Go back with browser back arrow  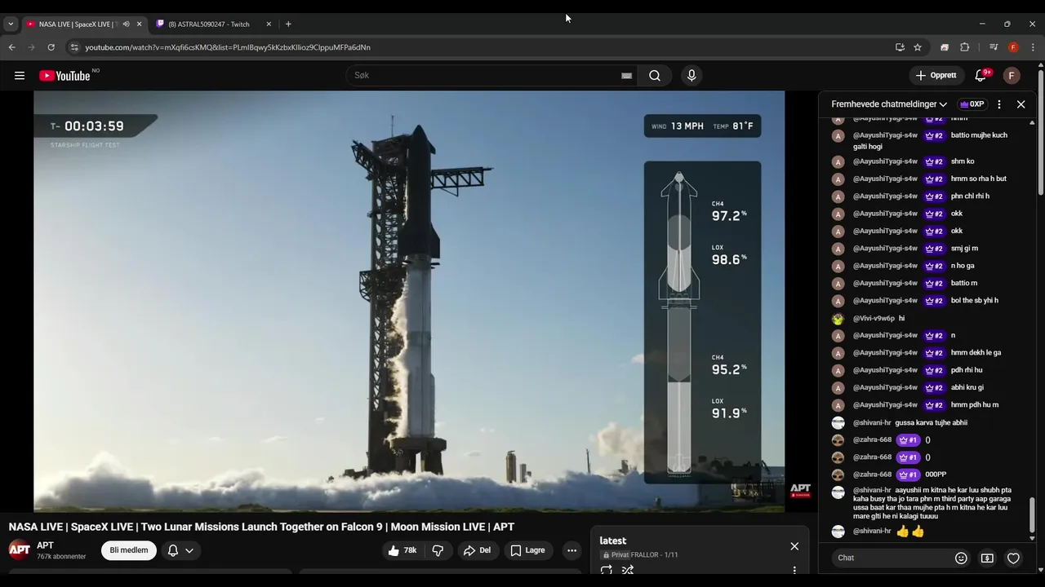click(x=12, y=47)
